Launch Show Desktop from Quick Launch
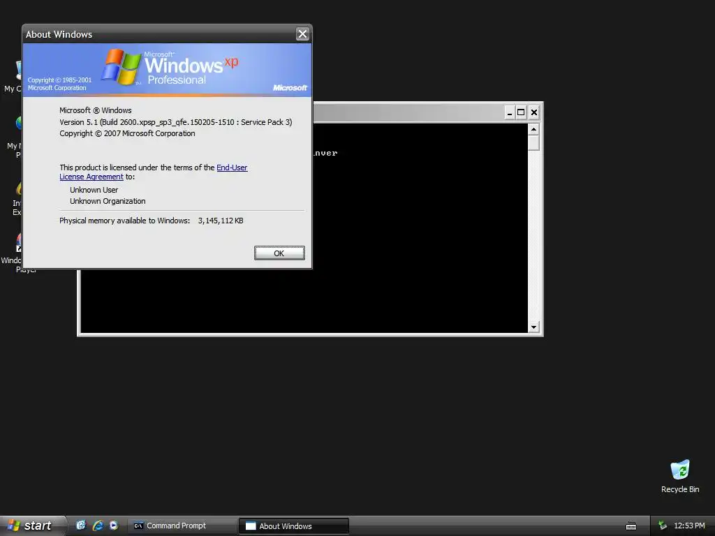715x536 pixels. point(81,525)
